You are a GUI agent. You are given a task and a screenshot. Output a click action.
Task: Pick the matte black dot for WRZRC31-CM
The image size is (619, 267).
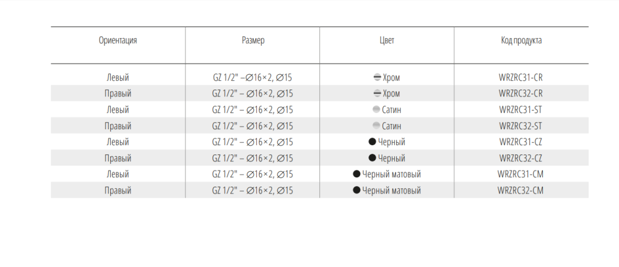pyautogui.click(x=357, y=174)
